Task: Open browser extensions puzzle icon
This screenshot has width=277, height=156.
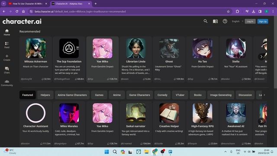Action: coord(237,12)
